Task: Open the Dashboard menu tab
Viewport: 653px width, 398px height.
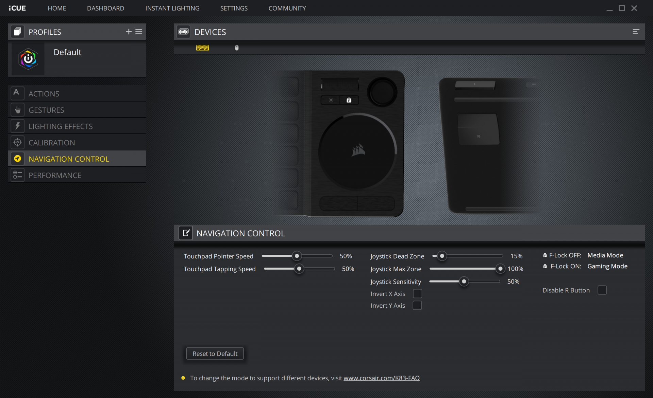Action: click(105, 8)
